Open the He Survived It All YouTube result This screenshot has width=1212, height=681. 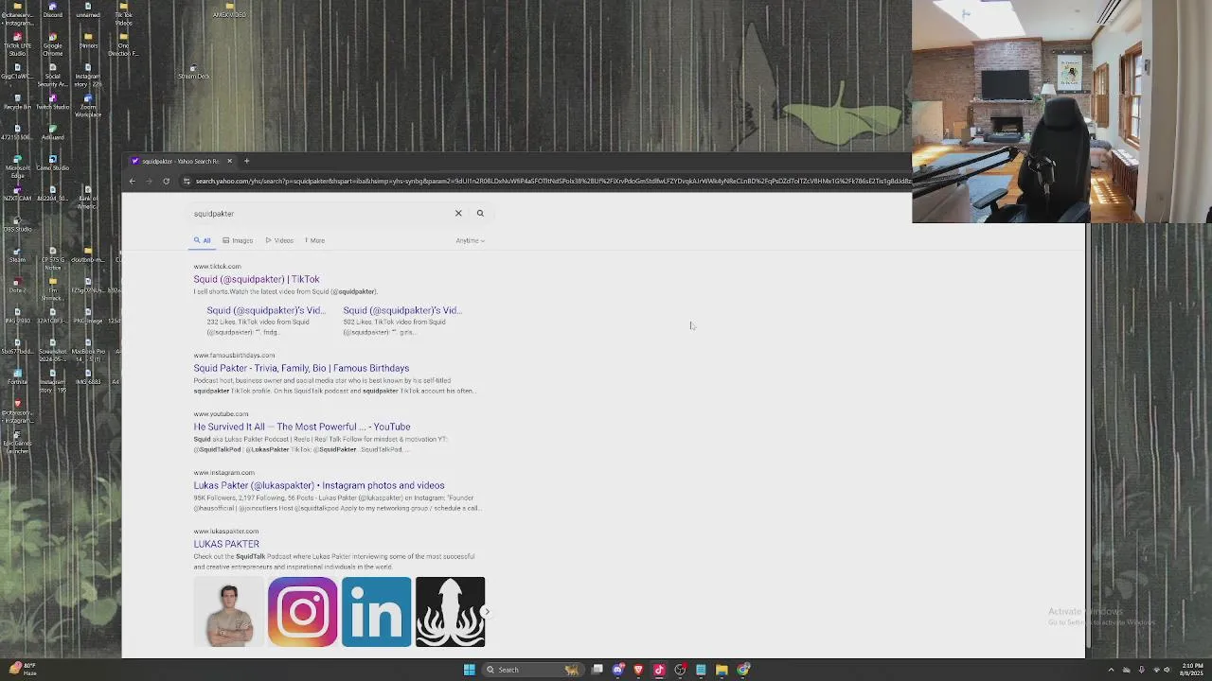coord(302,427)
